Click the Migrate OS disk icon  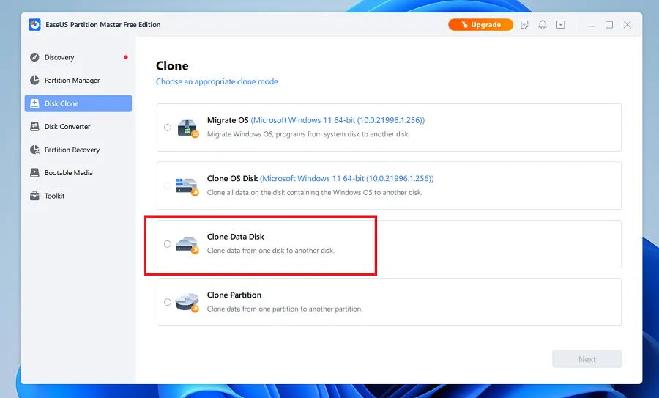pyautogui.click(x=187, y=128)
